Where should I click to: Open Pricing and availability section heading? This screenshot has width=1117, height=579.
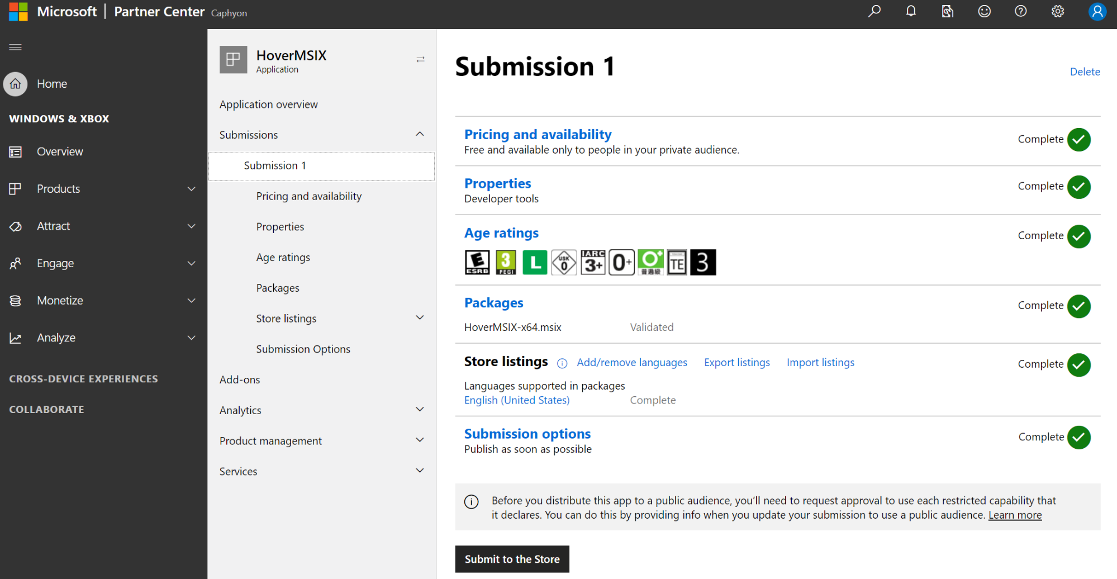click(538, 135)
